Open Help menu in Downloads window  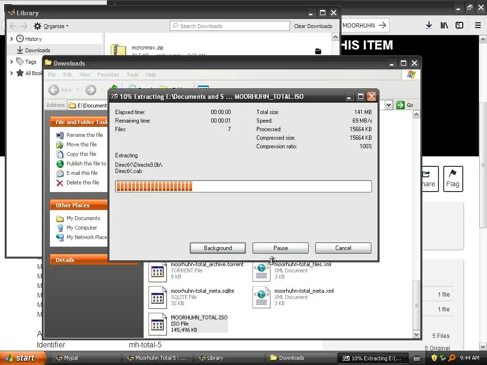(151, 75)
